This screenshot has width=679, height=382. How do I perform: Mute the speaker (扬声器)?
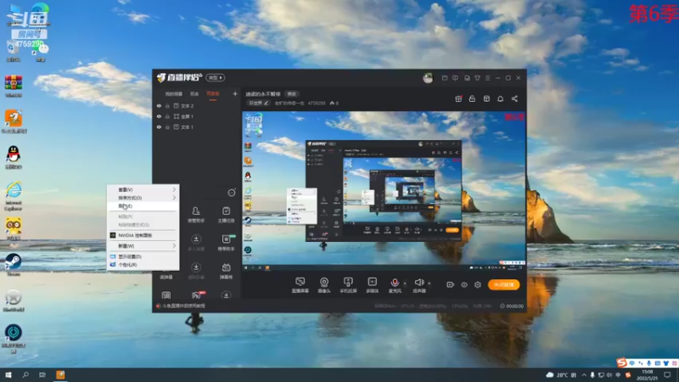point(418,285)
